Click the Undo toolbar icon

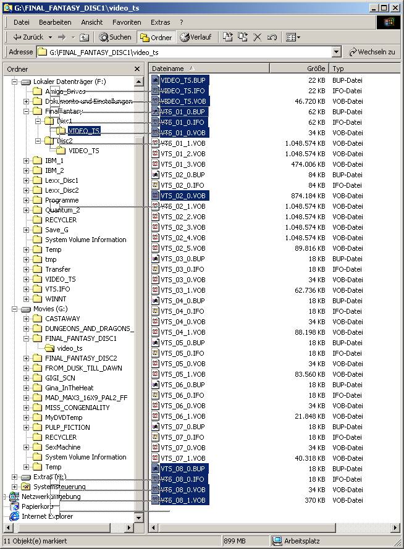272,38
